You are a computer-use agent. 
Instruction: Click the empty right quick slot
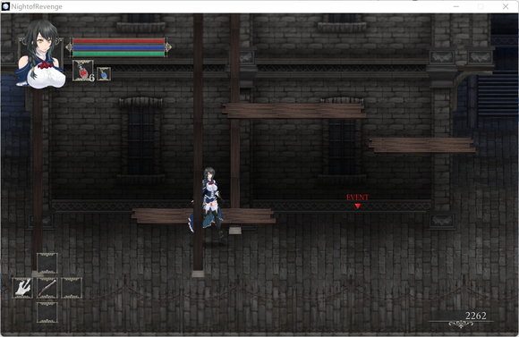(72, 288)
